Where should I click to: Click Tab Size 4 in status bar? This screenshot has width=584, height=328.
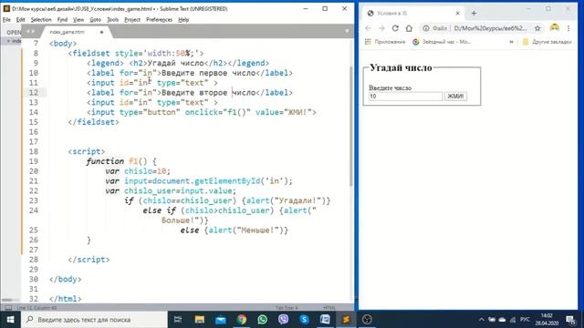[x=287, y=308]
